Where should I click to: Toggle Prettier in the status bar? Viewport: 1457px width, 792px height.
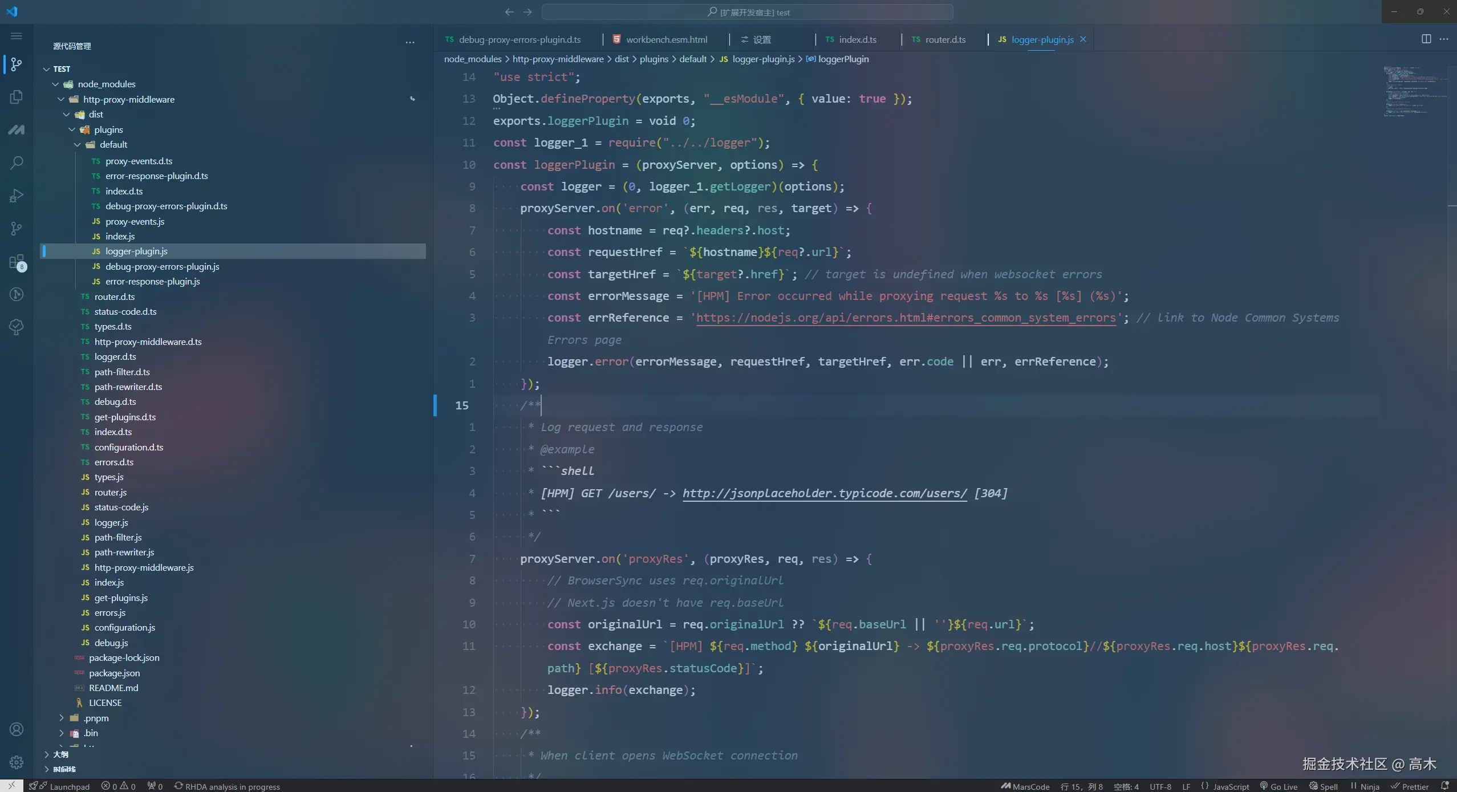tap(1410, 786)
